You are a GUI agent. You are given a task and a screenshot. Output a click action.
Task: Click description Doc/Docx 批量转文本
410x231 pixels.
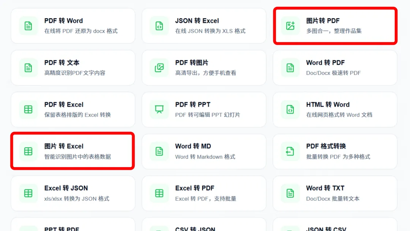click(333, 199)
